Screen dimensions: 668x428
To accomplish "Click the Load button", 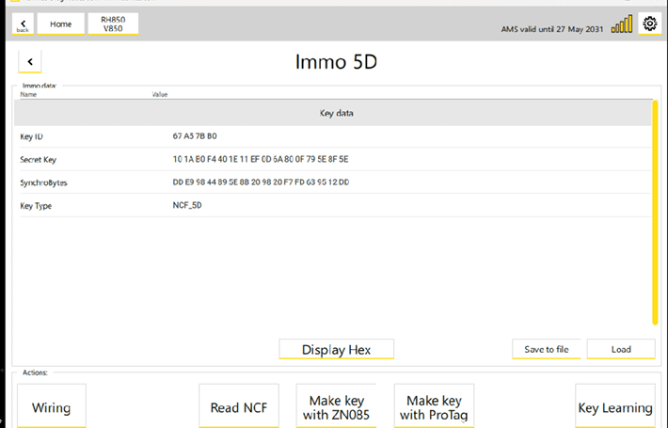I will 621,349.
